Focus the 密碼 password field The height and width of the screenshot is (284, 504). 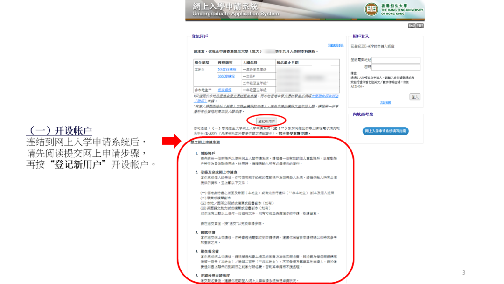click(x=396, y=67)
